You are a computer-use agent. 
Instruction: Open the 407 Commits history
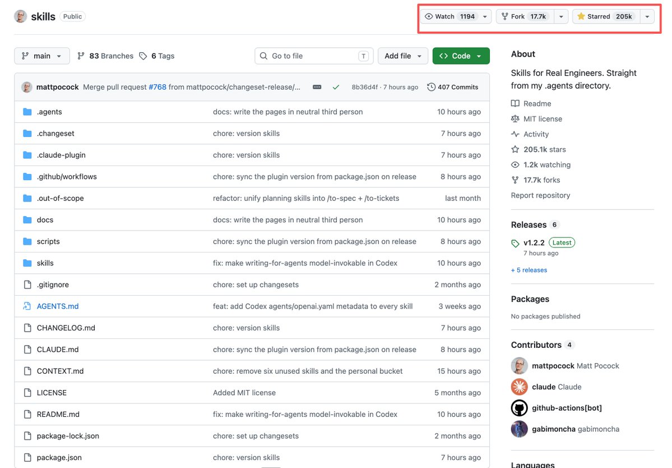pyautogui.click(x=453, y=87)
